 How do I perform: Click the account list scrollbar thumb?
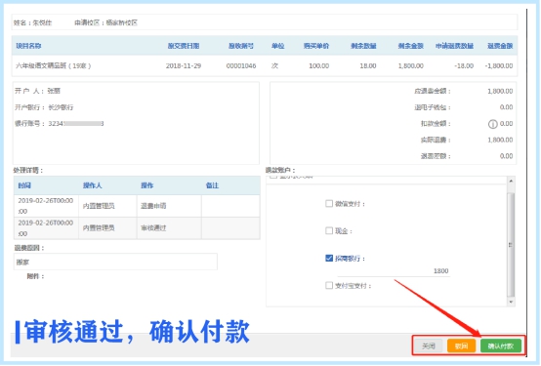point(511,244)
